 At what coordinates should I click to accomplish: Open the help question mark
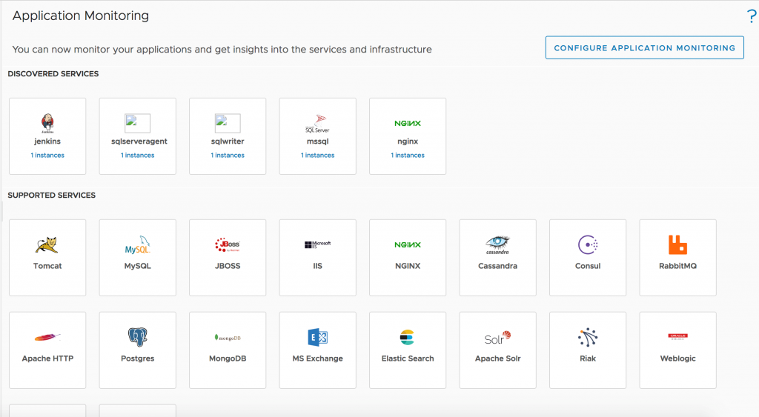(x=752, y=18)
